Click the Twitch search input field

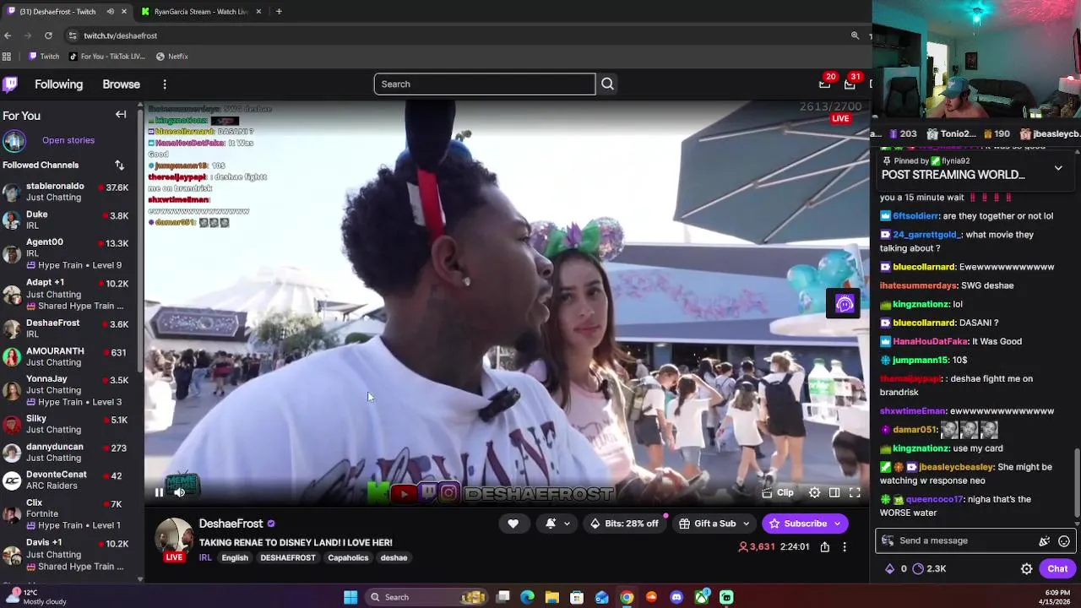(x=485, y=84)
